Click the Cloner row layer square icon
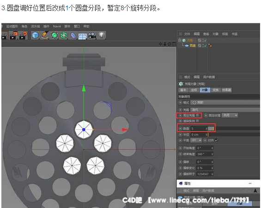The width and height of the screenshot is (261, 208). click(200, 40)
